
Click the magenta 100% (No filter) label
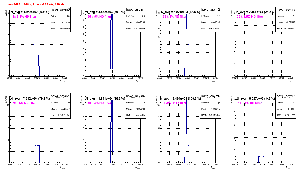175,103
